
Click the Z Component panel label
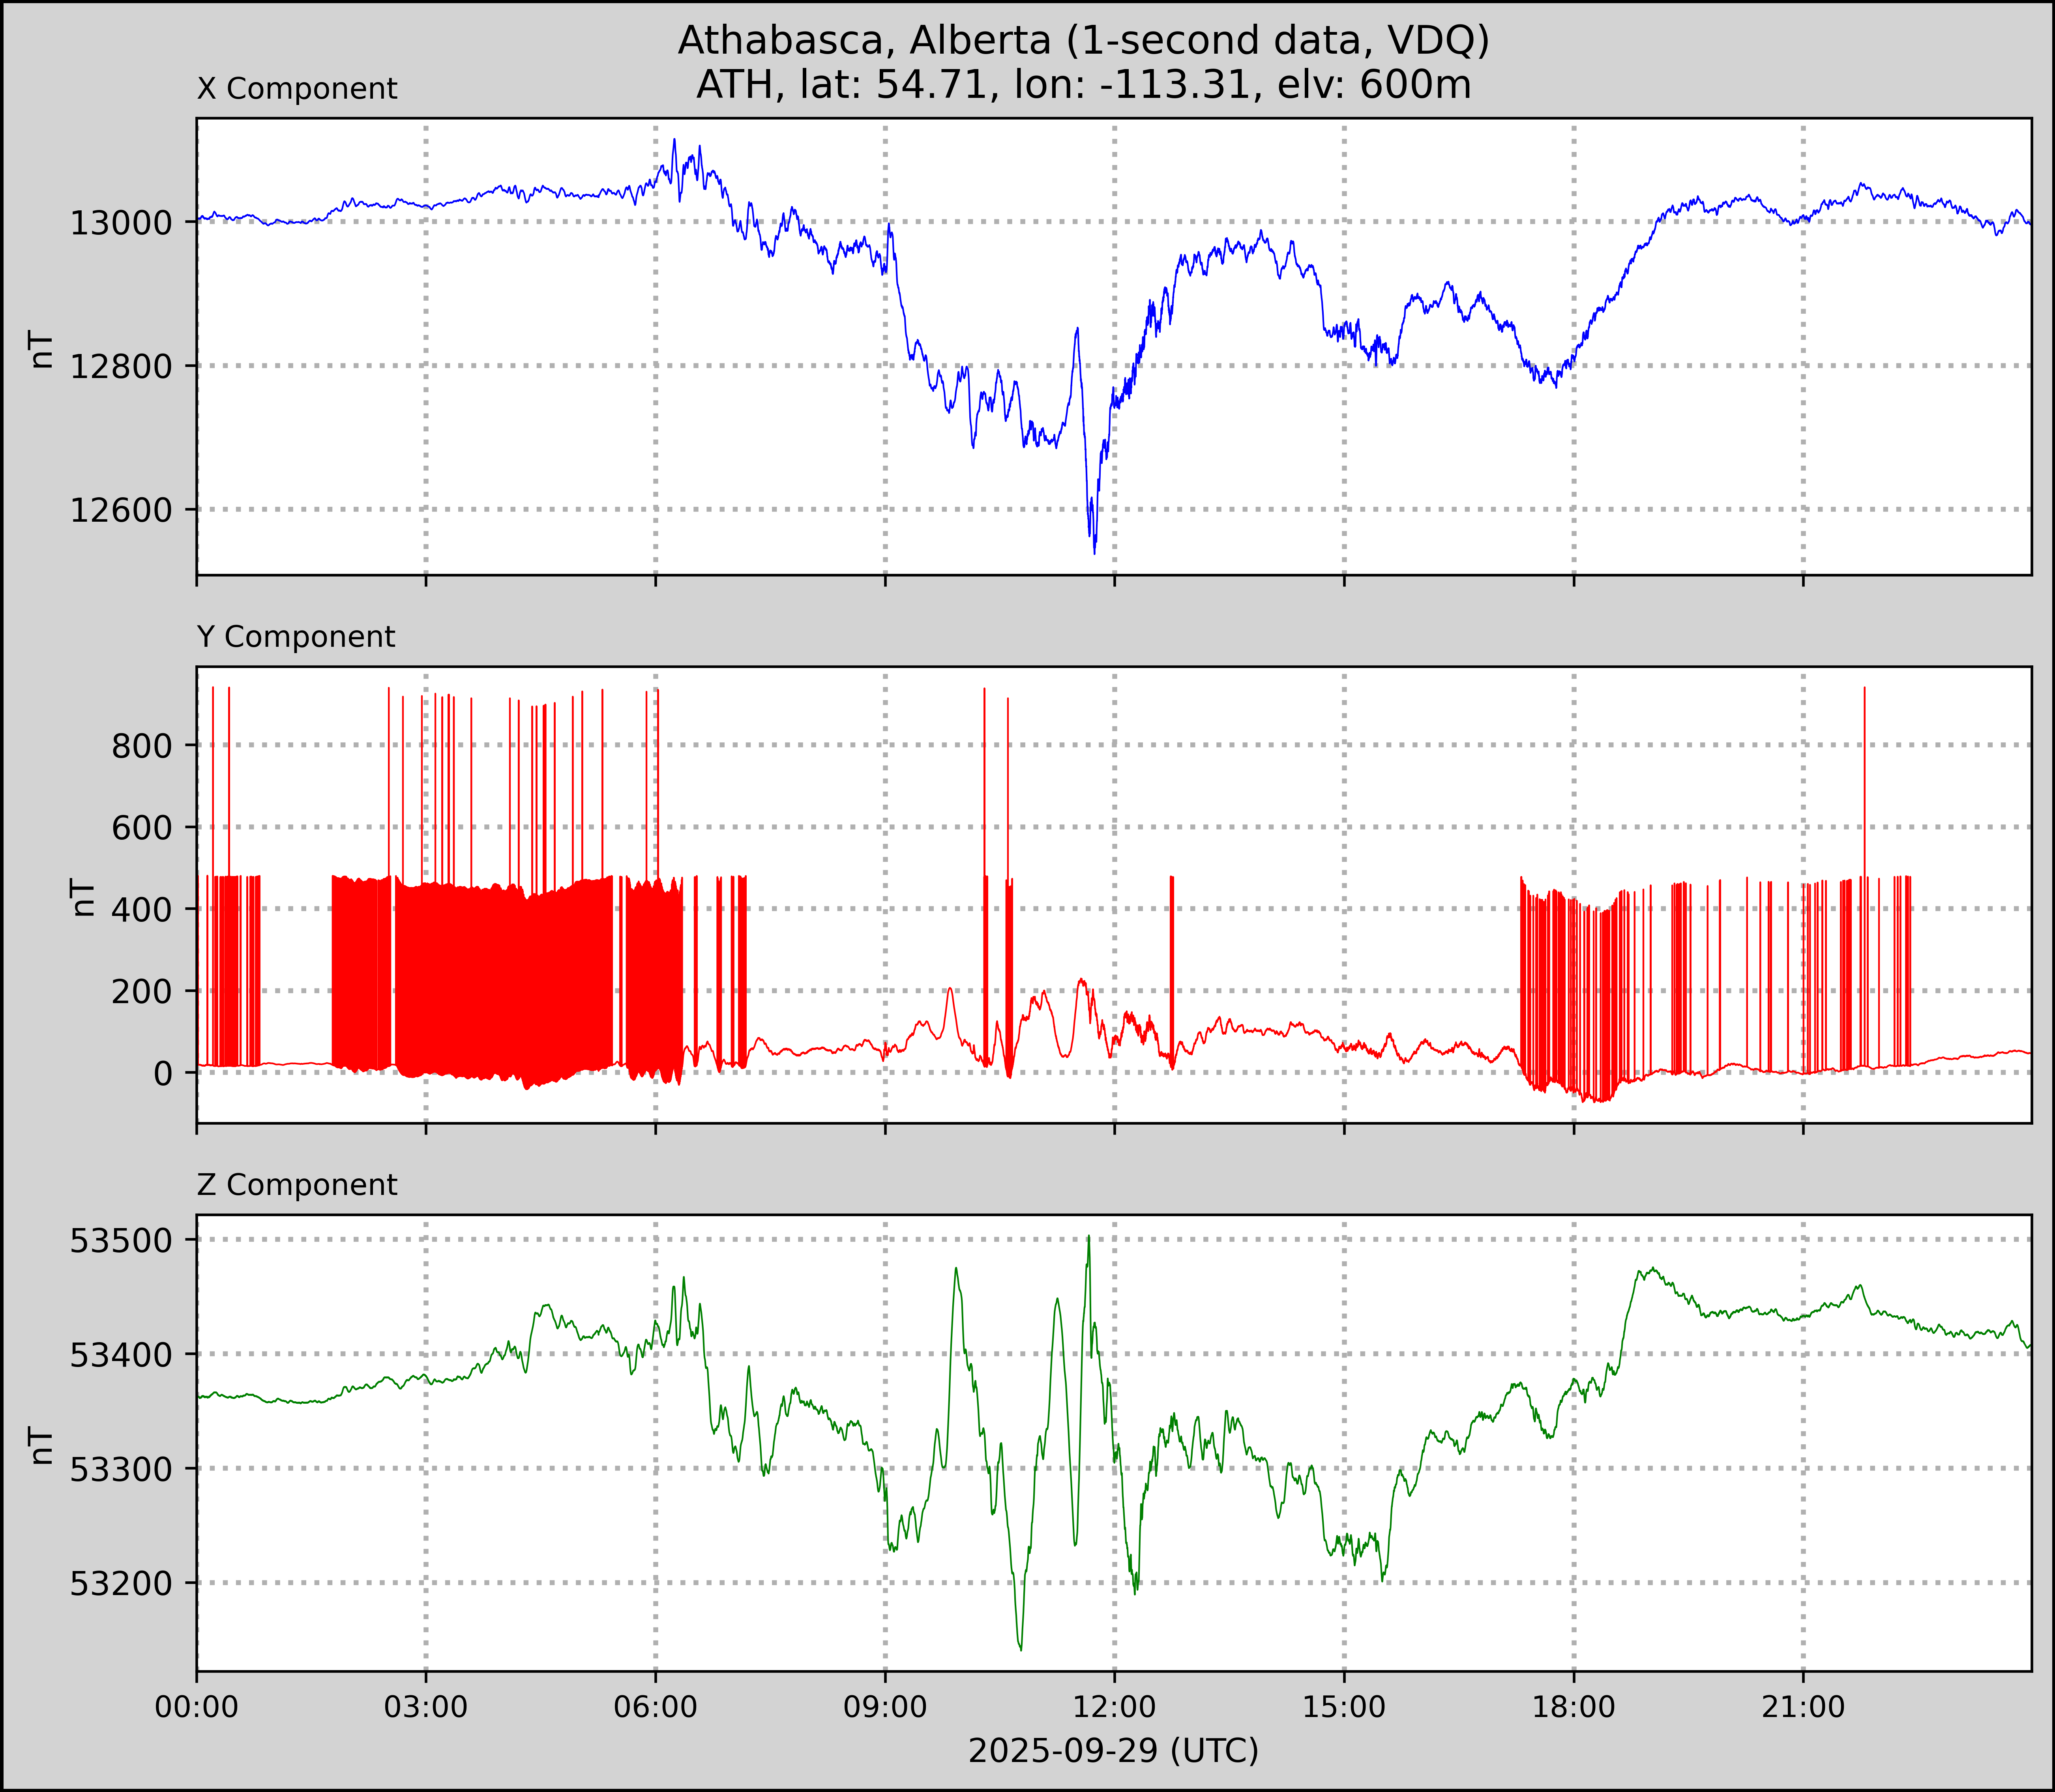(297, 1185)
